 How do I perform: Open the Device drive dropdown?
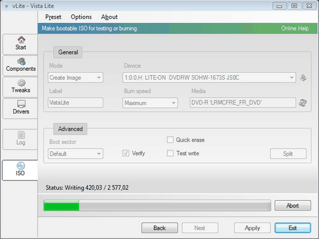[x=209, y=78]
